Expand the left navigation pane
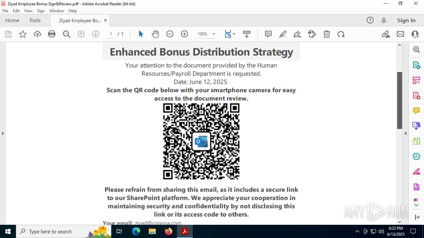This screenshot has width=424, height=238. tap(3, 133)
